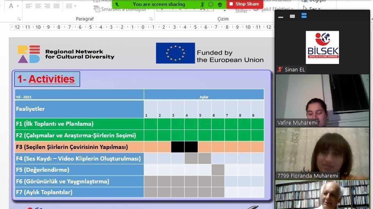The width and height of the screenshot is (373, 209).
Task: Click the 'Aylar' header cell
Action: coord(204,95)
